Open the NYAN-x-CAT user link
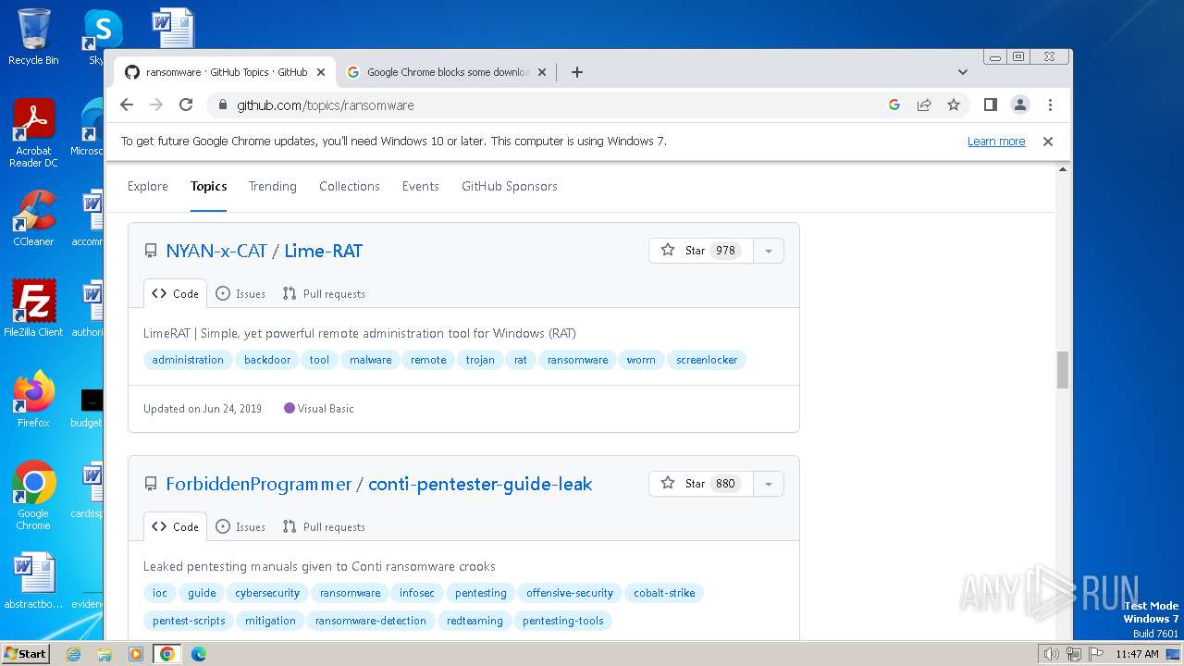The width and height of the screenshot is (1184, 666). coord(216,251)
